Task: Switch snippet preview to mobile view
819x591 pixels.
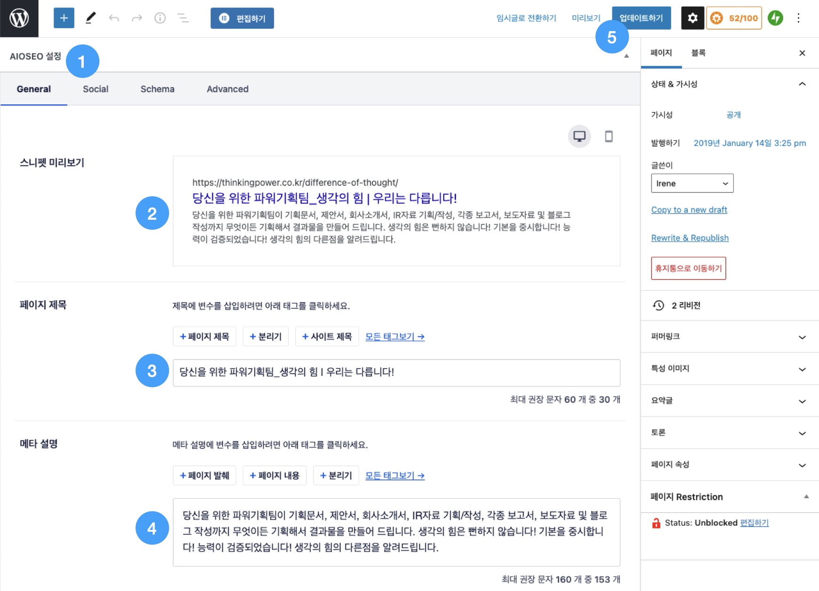Action: pyautogui.click(x=610, y=136)
